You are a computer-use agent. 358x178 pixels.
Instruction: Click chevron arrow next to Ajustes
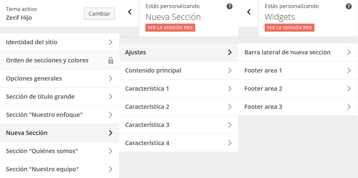point(230,52)
